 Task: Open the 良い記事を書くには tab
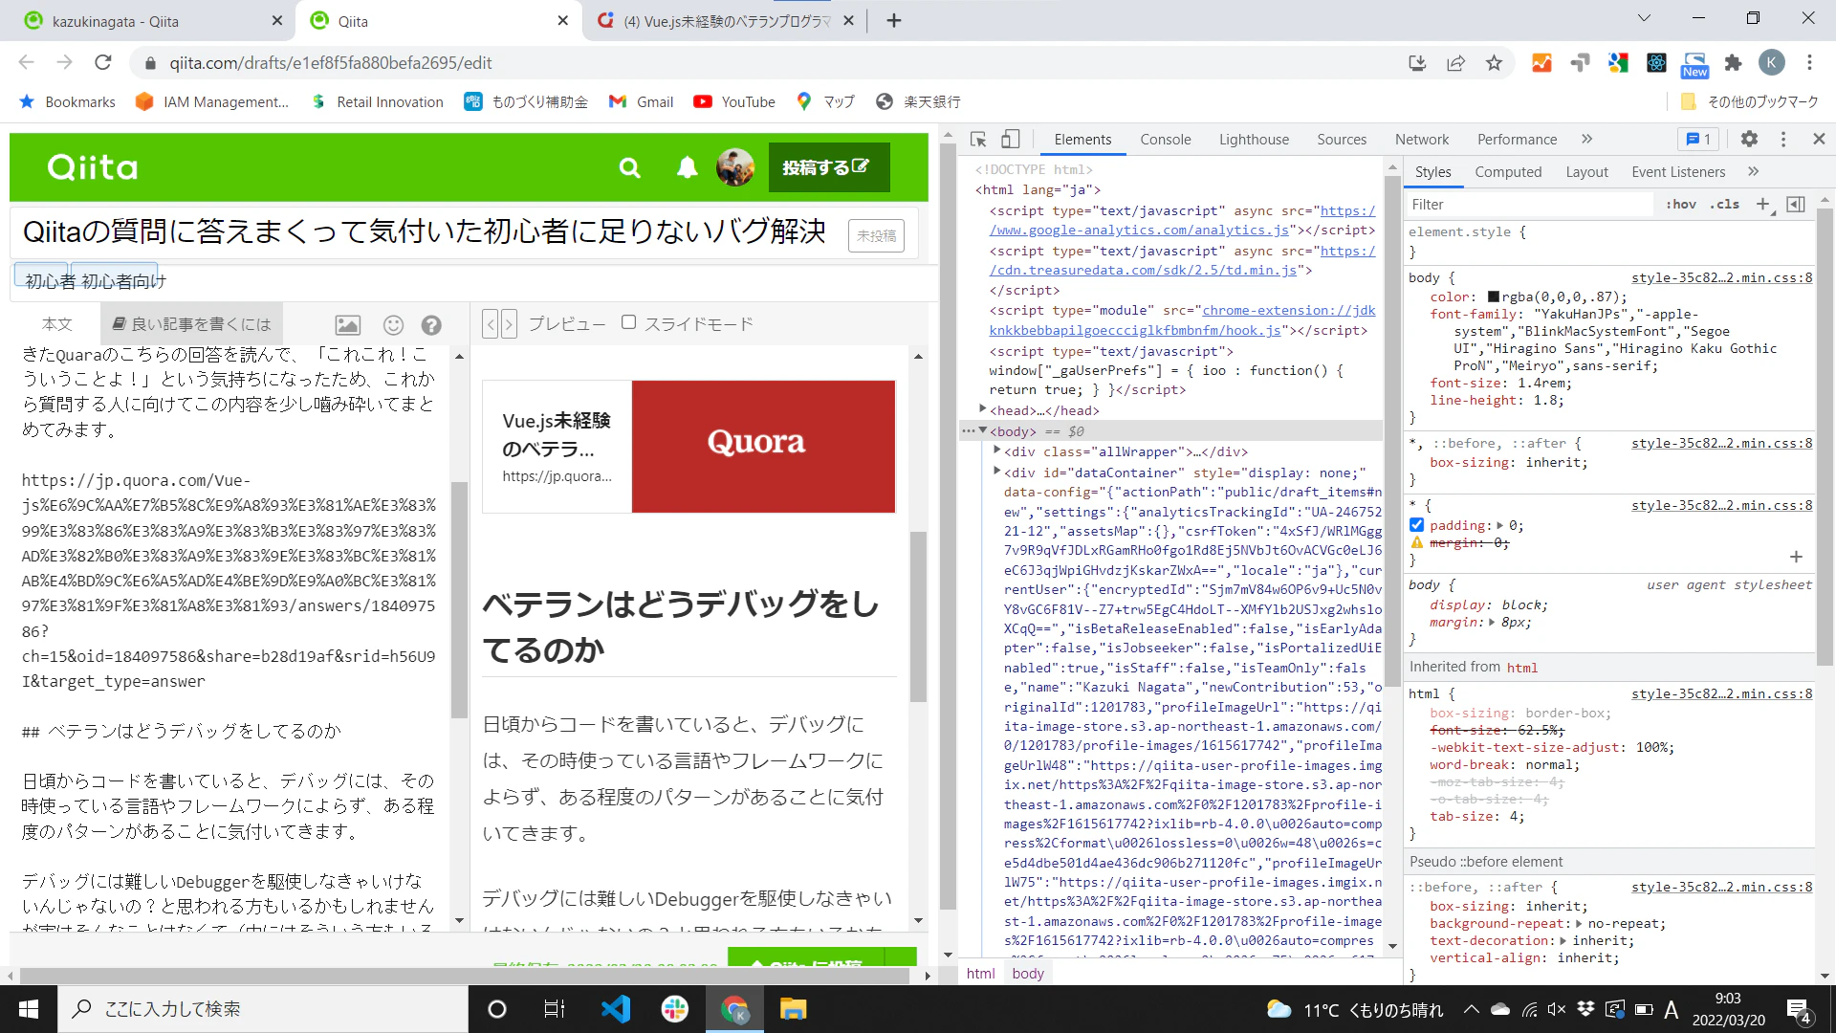pos(191,324)
